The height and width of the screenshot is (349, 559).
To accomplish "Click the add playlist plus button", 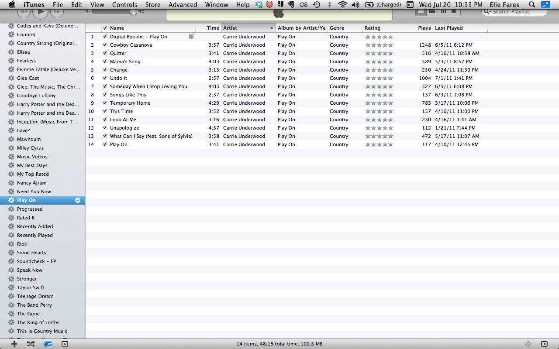I will 14,344.
